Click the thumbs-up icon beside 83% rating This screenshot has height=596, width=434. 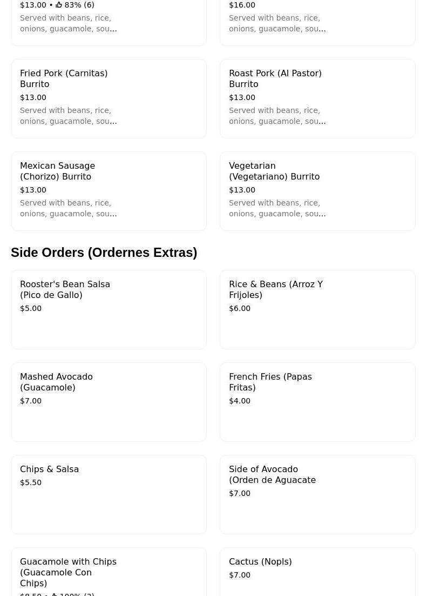[59, 5]
